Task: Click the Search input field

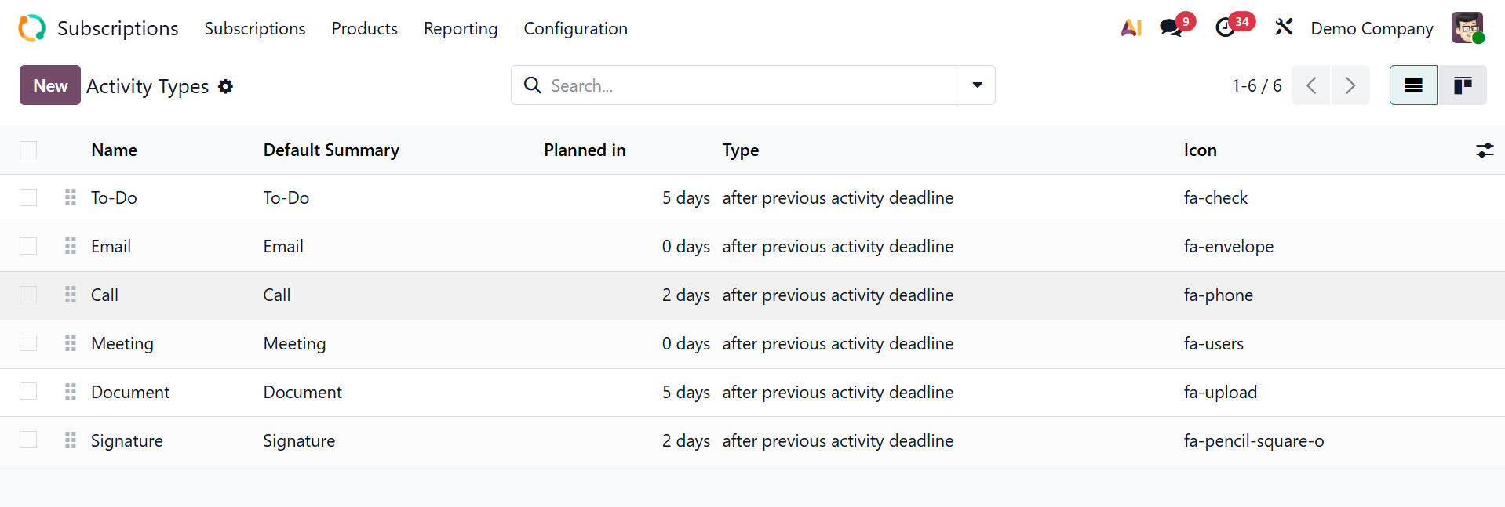Action: (x=745, y=85)
